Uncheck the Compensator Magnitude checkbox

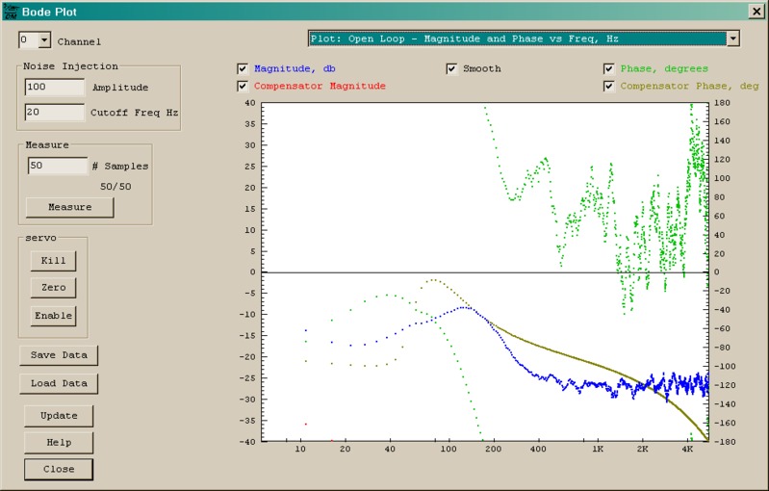pyautogui.click(x=243, y=87)
